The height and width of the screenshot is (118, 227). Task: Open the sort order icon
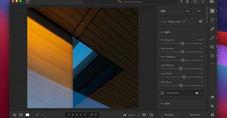[37, 115]
